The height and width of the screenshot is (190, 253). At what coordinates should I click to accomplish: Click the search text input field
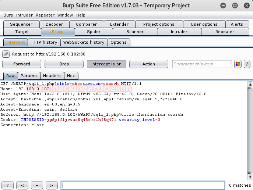pyautogui.click(x=143, y=185)
